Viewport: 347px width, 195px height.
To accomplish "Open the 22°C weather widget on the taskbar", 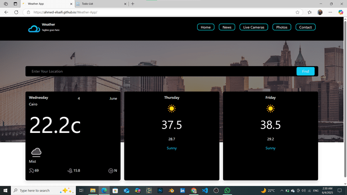I will pos(268,190).
